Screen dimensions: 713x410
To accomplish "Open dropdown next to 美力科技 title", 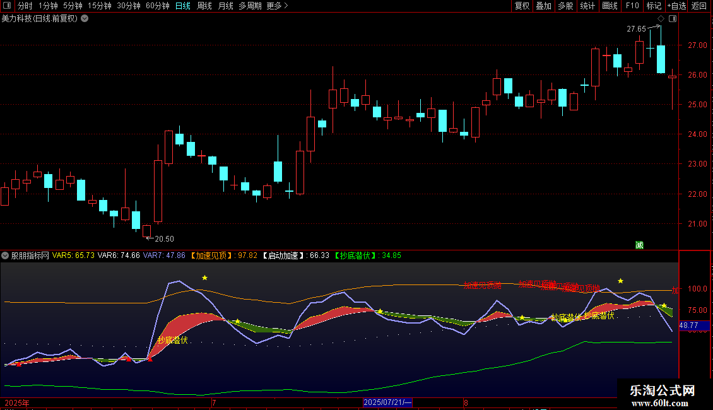I will click(85, 18).
